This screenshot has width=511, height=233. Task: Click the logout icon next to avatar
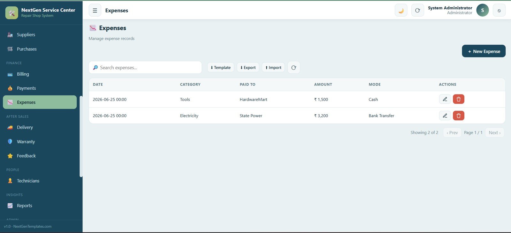499,11
